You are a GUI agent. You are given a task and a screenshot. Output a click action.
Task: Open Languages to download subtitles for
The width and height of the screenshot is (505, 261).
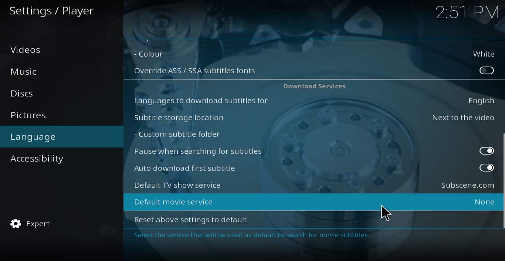point(314,101)
